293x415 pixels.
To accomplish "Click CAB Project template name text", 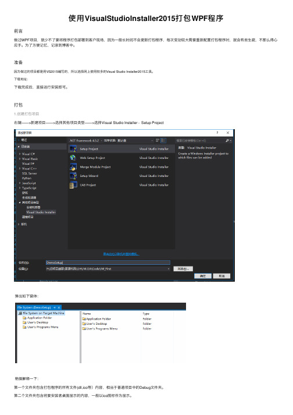I will (x=88, y=185).
